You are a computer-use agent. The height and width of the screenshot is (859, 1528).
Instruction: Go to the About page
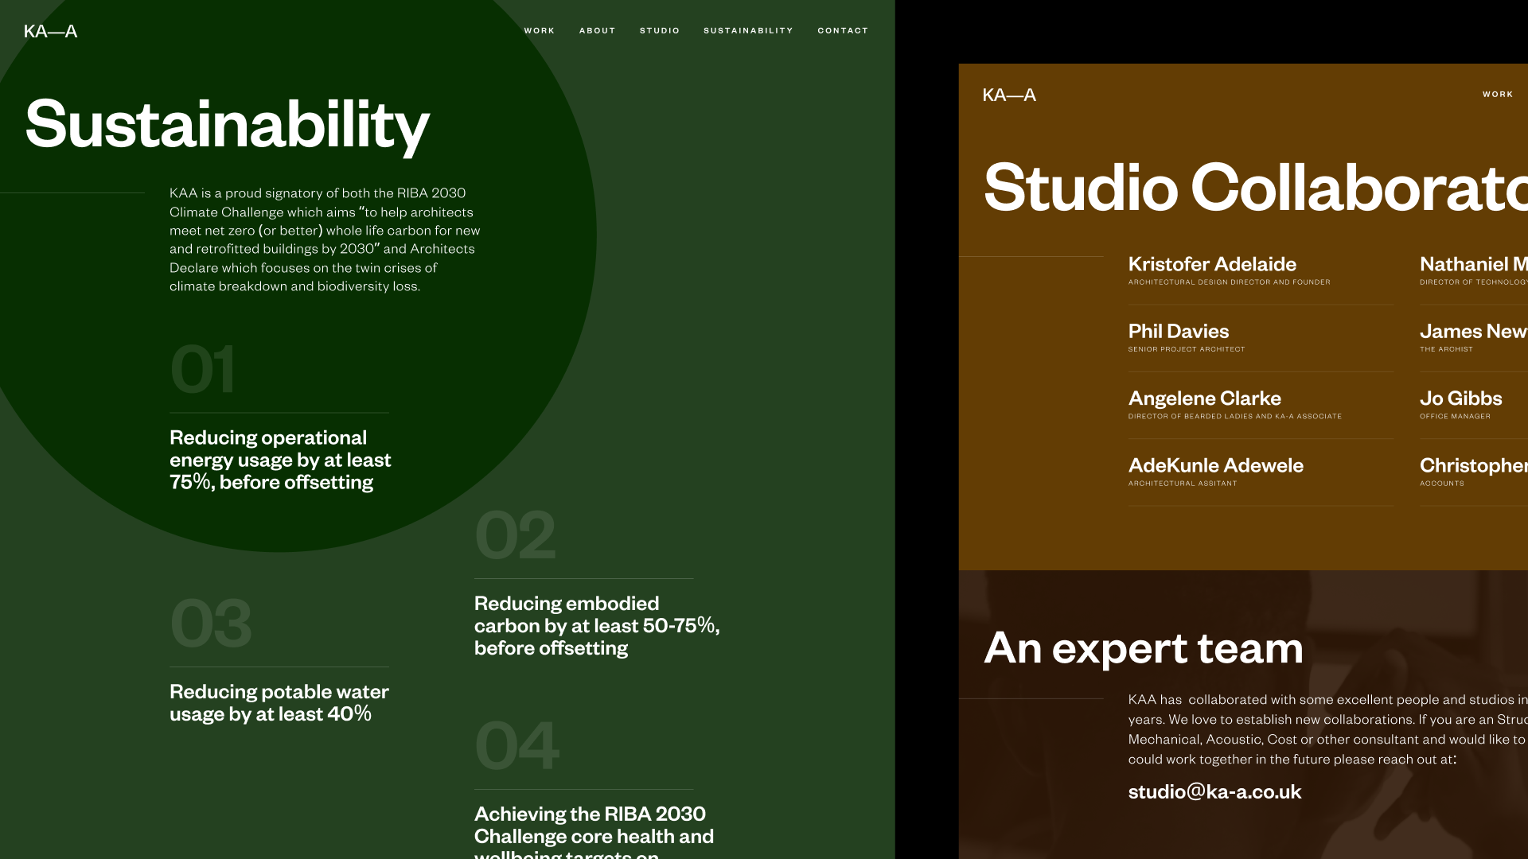pyautogui.click(x=597, y=30)
